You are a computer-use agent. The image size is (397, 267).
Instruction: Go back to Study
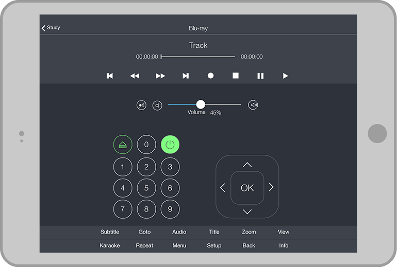pos(51,28)
